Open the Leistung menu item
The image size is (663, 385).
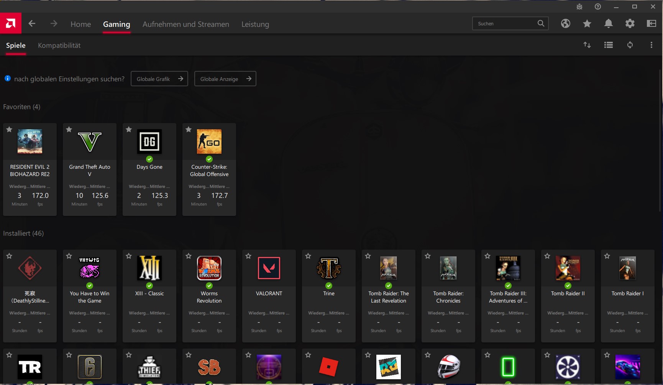[x=255, y=24]
